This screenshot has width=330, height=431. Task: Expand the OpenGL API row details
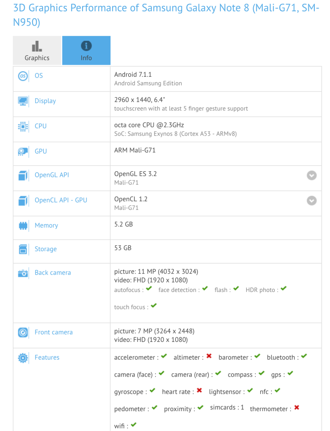[312, 175]
